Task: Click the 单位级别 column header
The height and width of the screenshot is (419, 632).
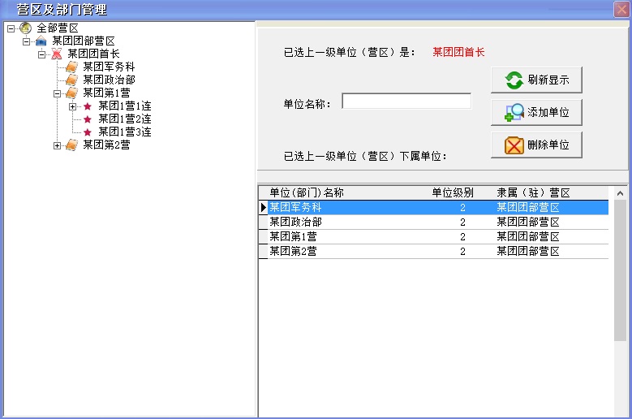Action: pyautogui.click(x=452, y=193)
